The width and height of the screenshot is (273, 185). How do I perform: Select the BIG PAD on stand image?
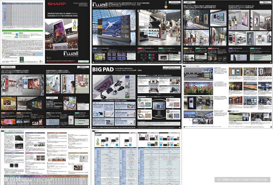pyautogui.click(x=159, y=109)
